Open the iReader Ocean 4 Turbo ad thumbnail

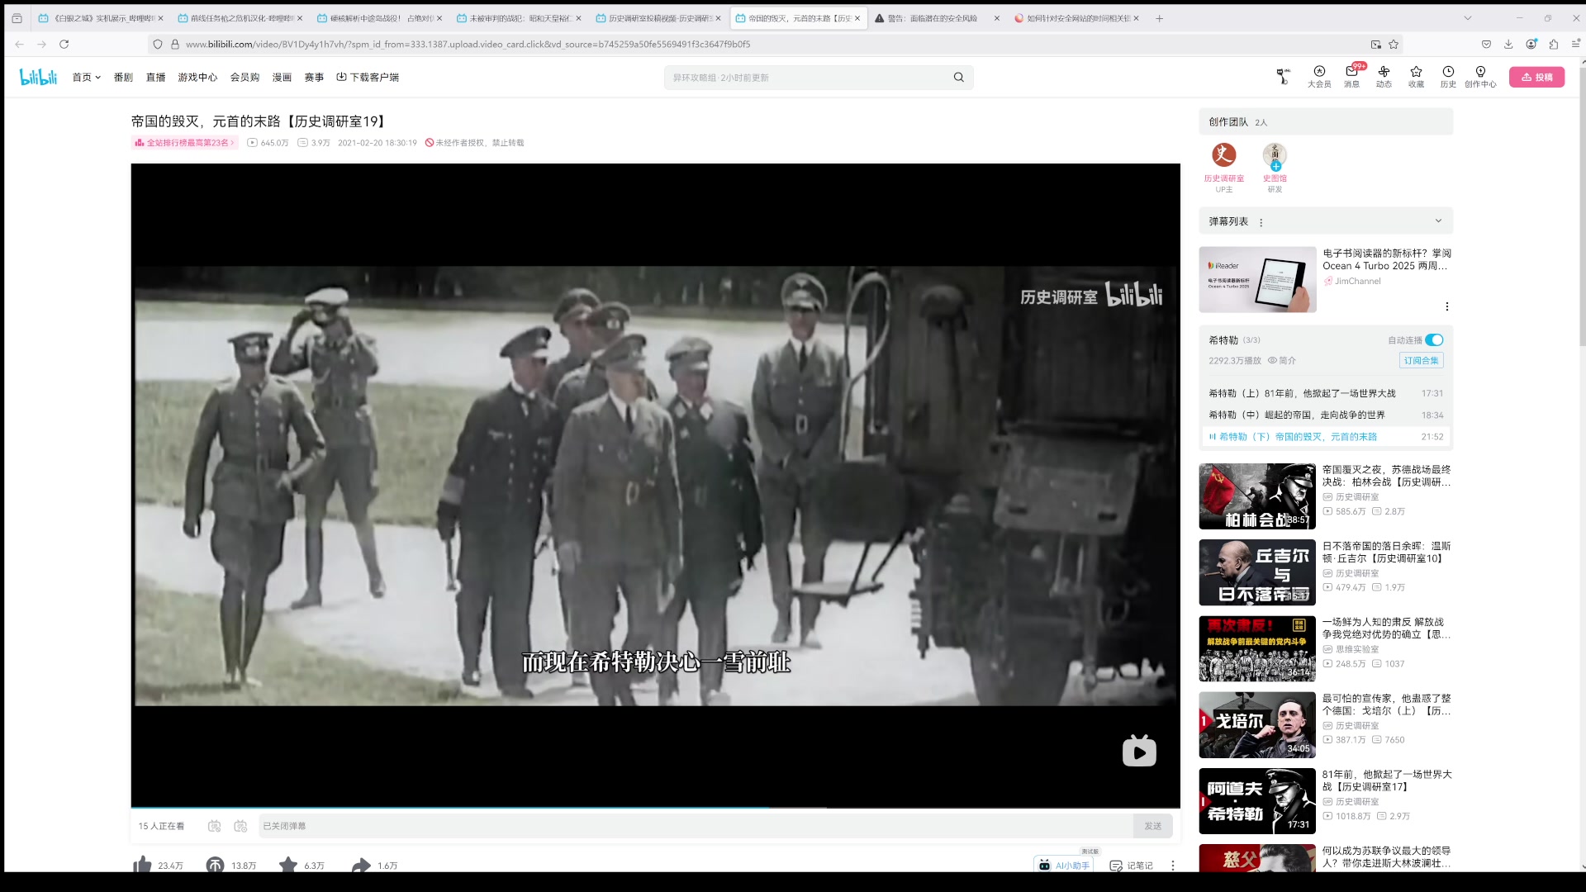click(x=1257, y=279)
